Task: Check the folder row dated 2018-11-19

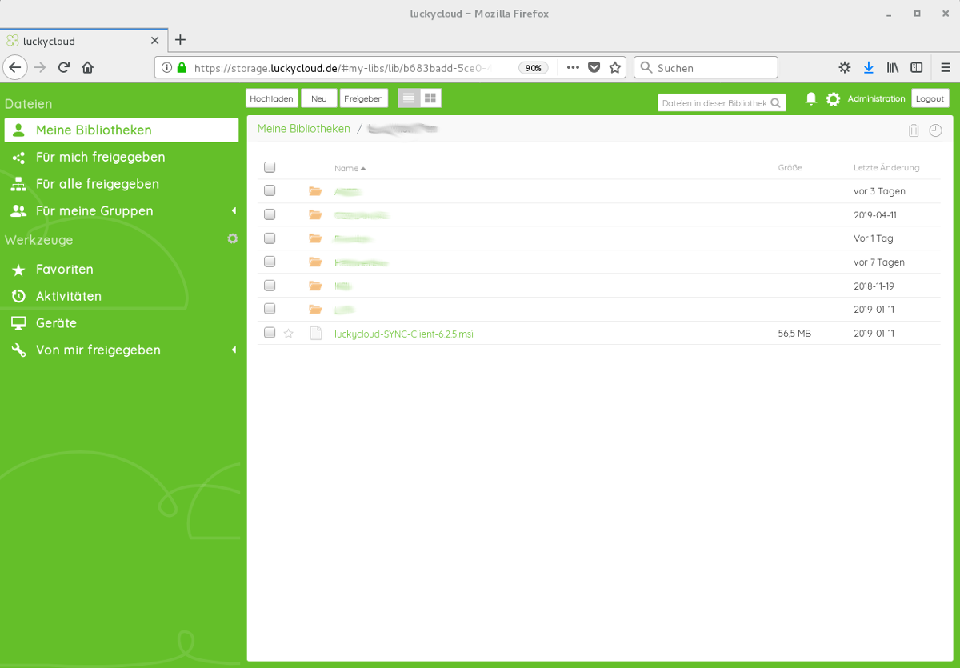Action: coord(270,285)
